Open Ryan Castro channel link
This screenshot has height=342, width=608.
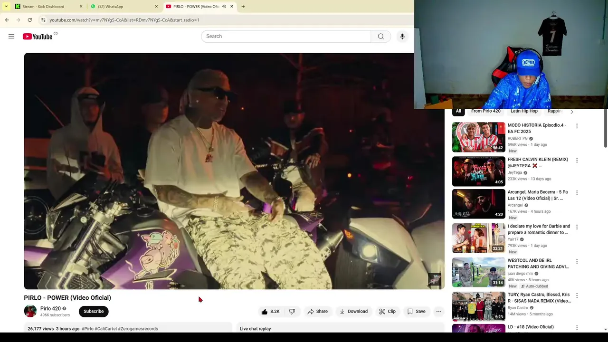tap(518, 308)
